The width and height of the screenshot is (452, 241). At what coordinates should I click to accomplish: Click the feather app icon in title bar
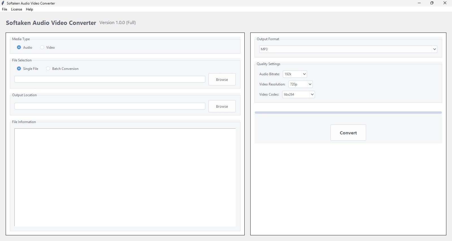[3, 3]
